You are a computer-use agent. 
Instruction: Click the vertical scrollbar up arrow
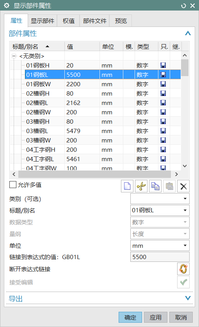(185, 55)
